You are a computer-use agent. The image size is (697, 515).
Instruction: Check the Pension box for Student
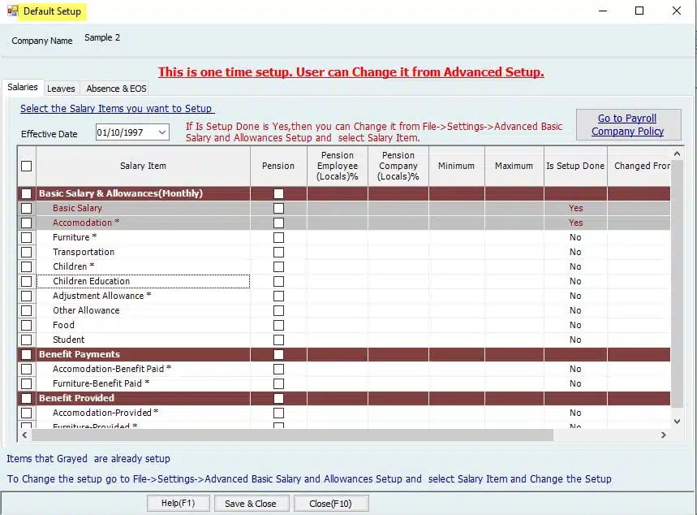coord(278,340)
